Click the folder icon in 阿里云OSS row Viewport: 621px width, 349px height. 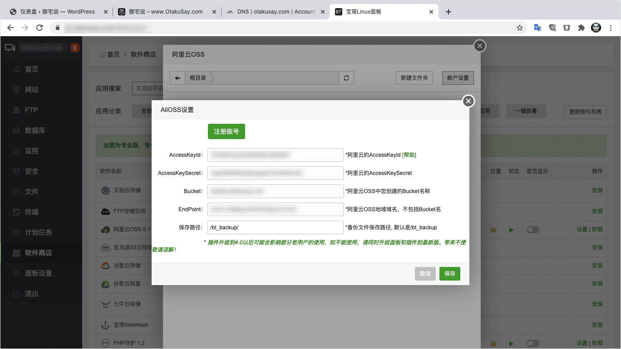pos(493,230)
